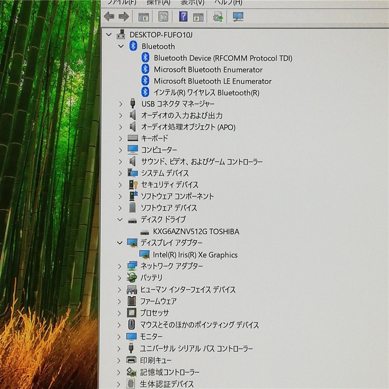
Task: Open the ファイル(F) menu
Action: point(121,2)
